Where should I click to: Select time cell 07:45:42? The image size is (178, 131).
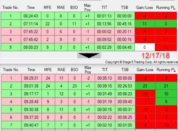coord(31,40)
